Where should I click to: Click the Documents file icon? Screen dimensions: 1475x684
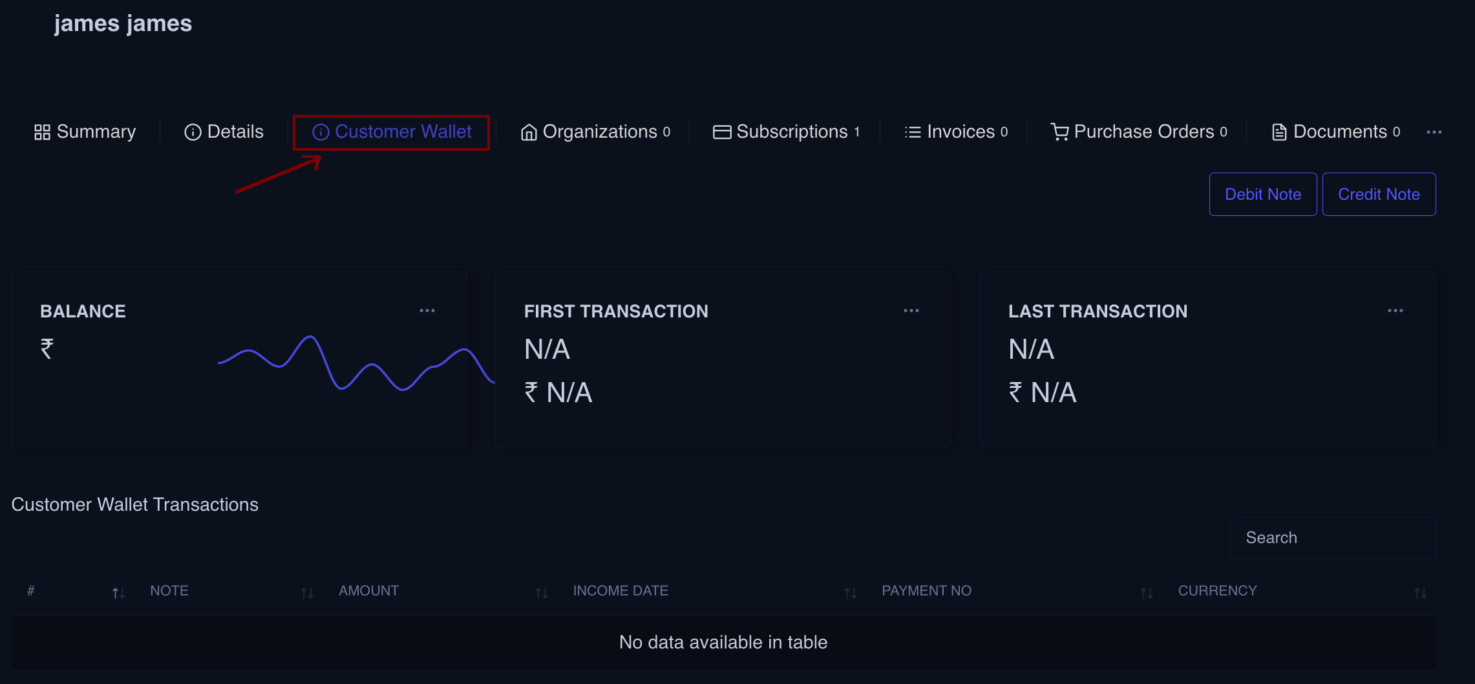pyautogui.click(x=1279, y=133)
